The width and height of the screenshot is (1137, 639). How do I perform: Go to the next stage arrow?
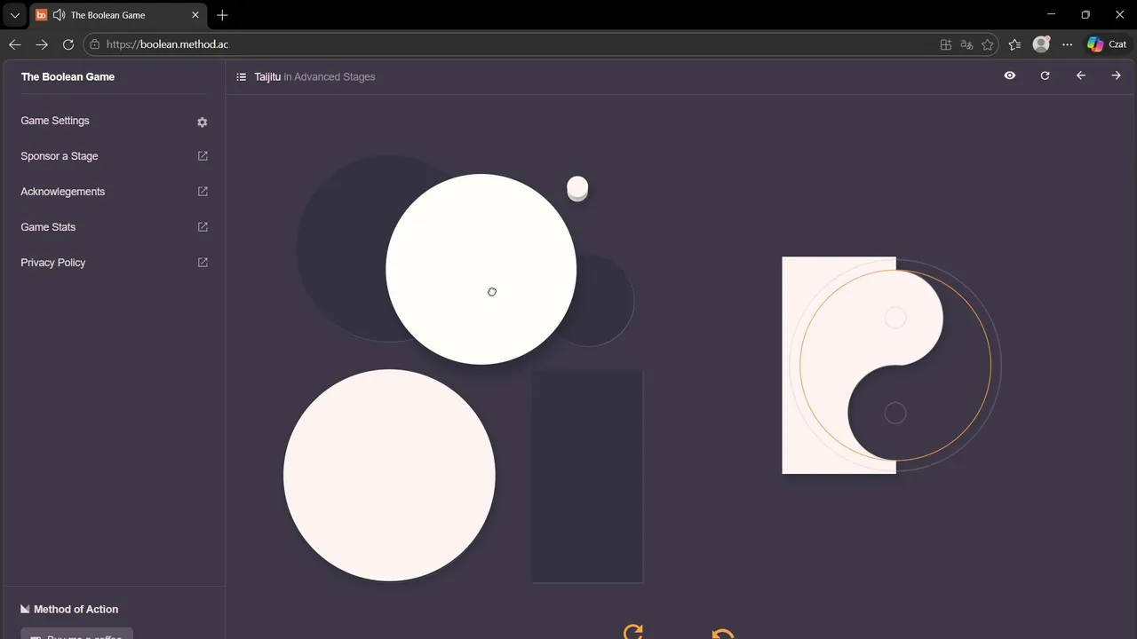1117,76
